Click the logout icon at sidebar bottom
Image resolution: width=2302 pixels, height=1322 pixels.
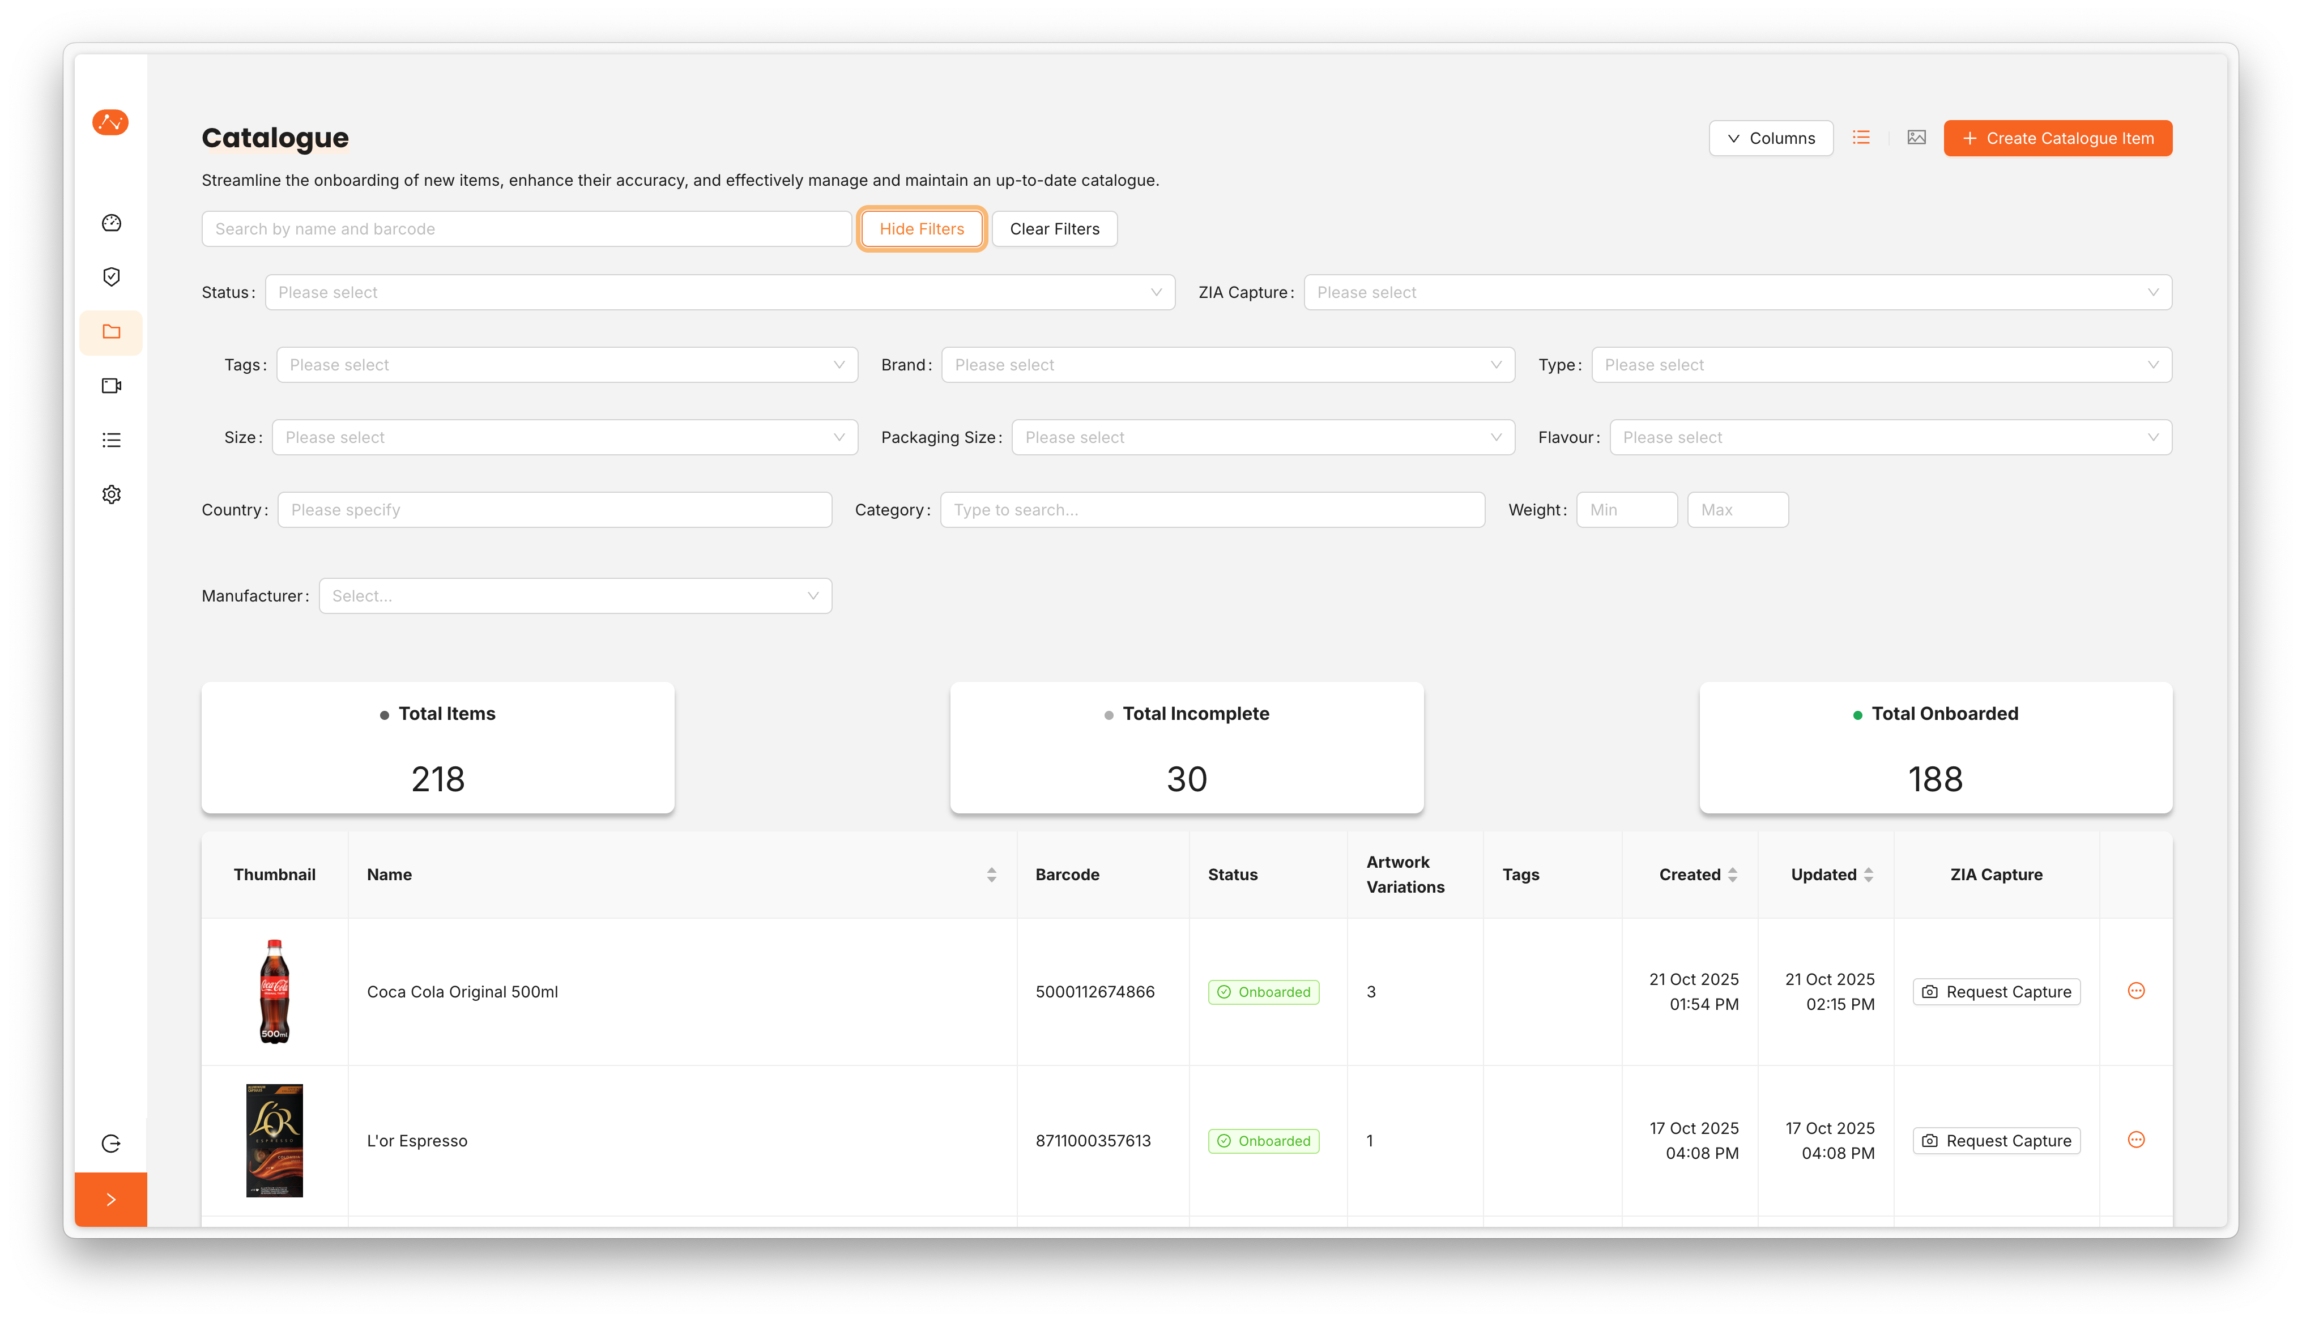point(111,1143)
